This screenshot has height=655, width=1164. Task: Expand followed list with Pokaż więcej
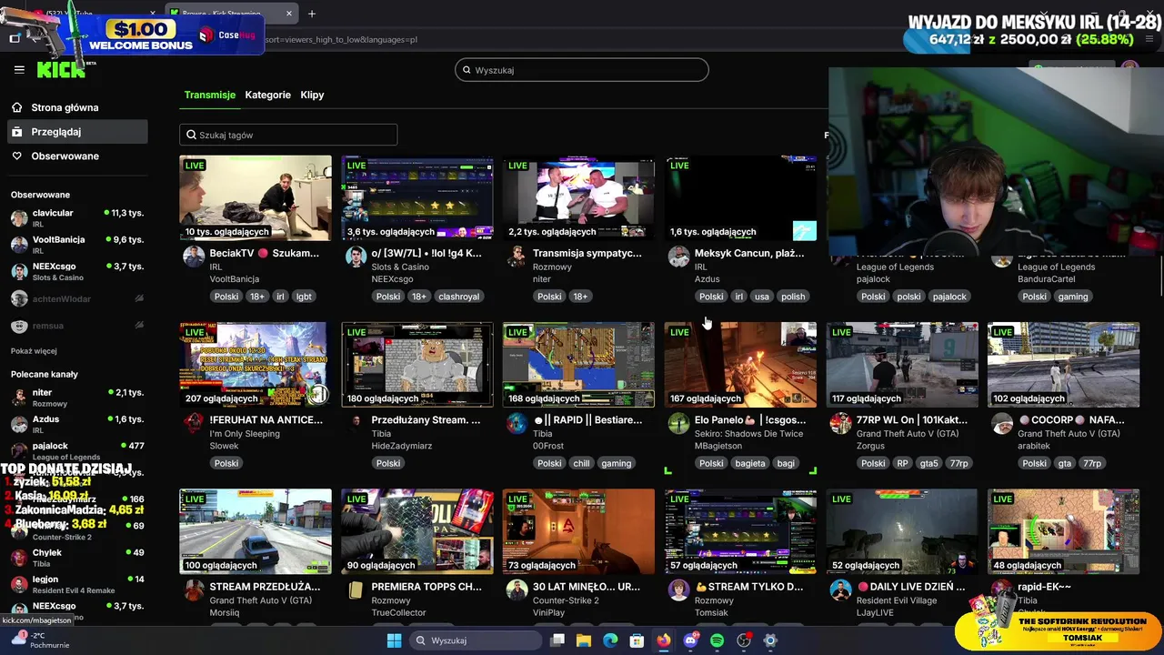click(34, 351)
